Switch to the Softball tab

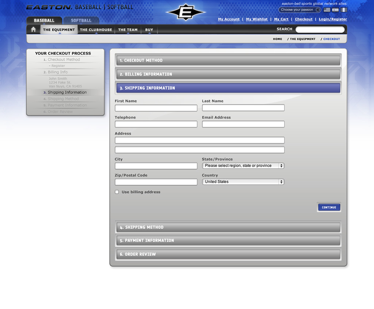81,20
